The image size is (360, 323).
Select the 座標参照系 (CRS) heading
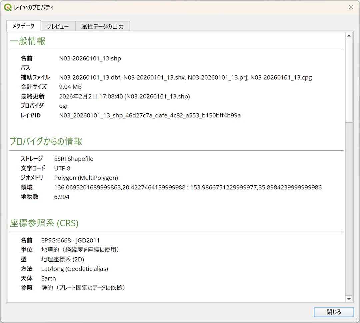[44, 223]
